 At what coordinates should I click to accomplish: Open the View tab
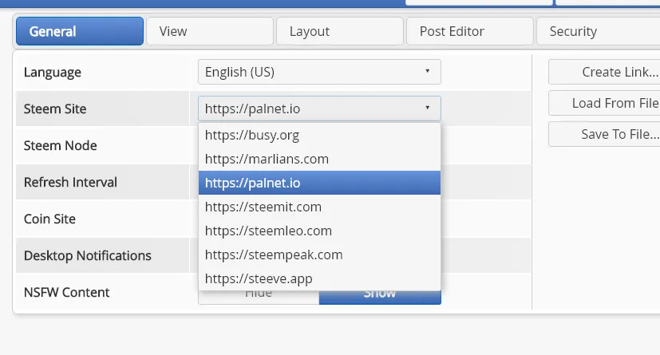click(210, 31)
